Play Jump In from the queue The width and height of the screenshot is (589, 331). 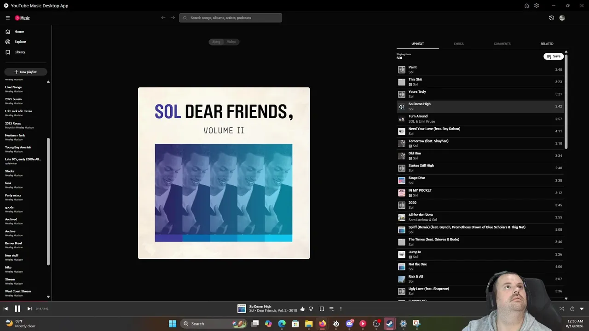(x=480, y=254)
